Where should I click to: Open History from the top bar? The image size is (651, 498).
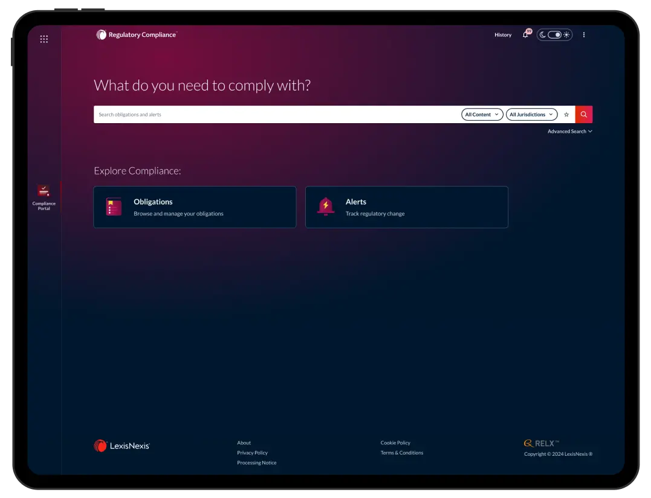point(502,35)
